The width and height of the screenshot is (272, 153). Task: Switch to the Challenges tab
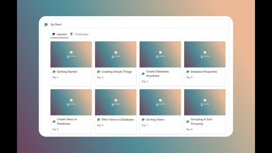(x=79, y=34)
